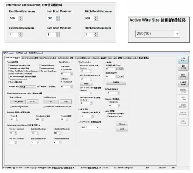
Task: Click the [CutDepth] sidebar button
Action: [183, 113]
